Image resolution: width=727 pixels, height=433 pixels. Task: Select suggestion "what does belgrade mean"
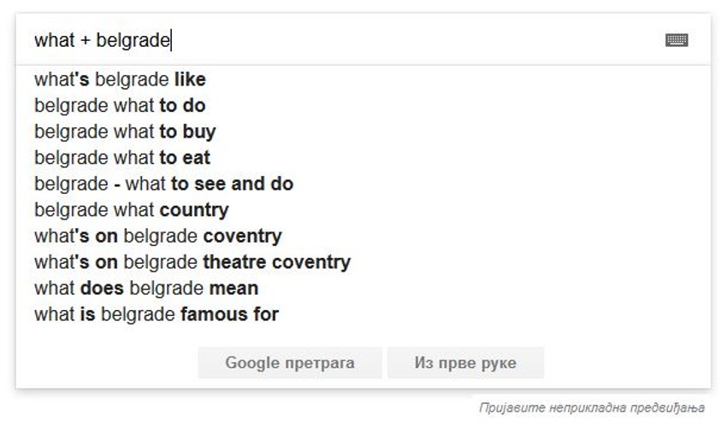point(146,288)
